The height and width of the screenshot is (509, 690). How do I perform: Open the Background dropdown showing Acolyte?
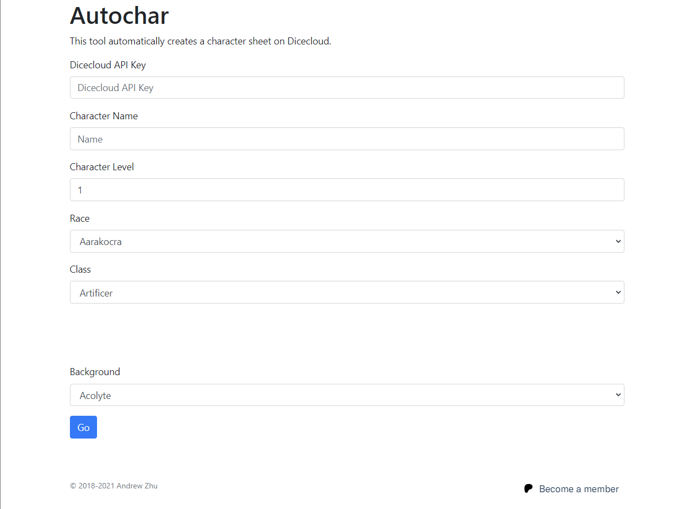coord(347,395)
